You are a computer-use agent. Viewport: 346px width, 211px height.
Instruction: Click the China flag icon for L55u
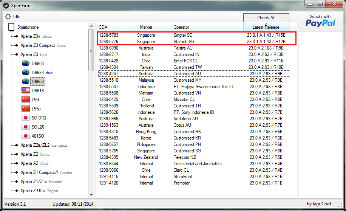tap(26, 109)
